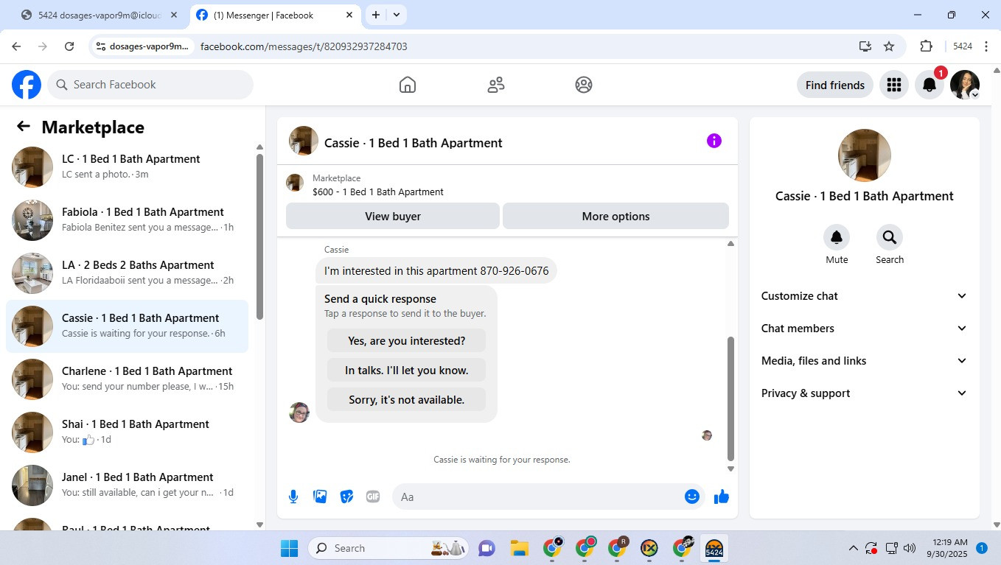1001x565 pixels.
Task: Install app icon in address bar
Action: click(x=865, y=46)
